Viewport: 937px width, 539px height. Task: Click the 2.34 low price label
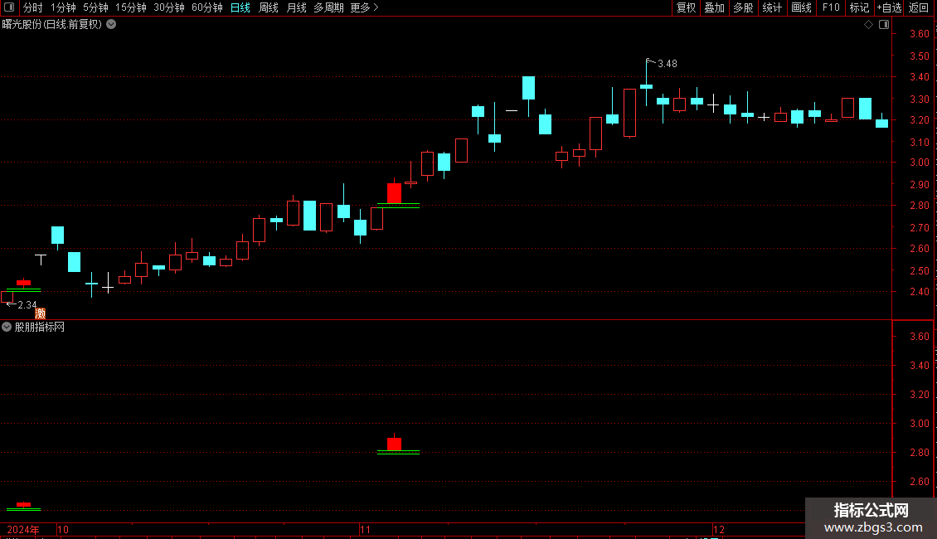pos(27,305)
